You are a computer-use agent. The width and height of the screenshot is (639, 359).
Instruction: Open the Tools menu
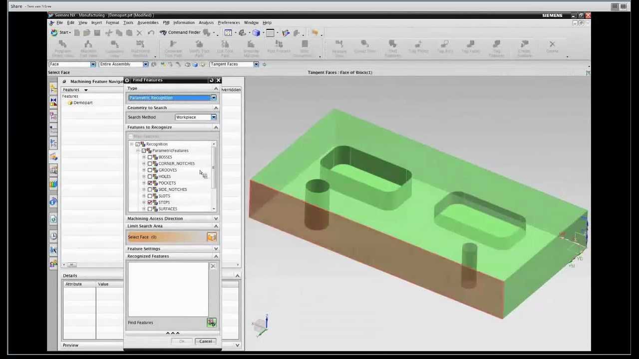click(128, 22)
